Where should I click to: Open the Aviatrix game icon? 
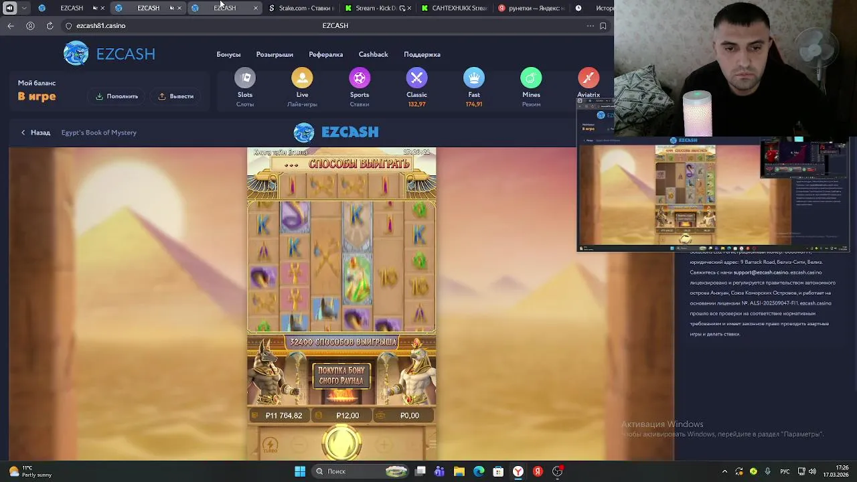589,78
